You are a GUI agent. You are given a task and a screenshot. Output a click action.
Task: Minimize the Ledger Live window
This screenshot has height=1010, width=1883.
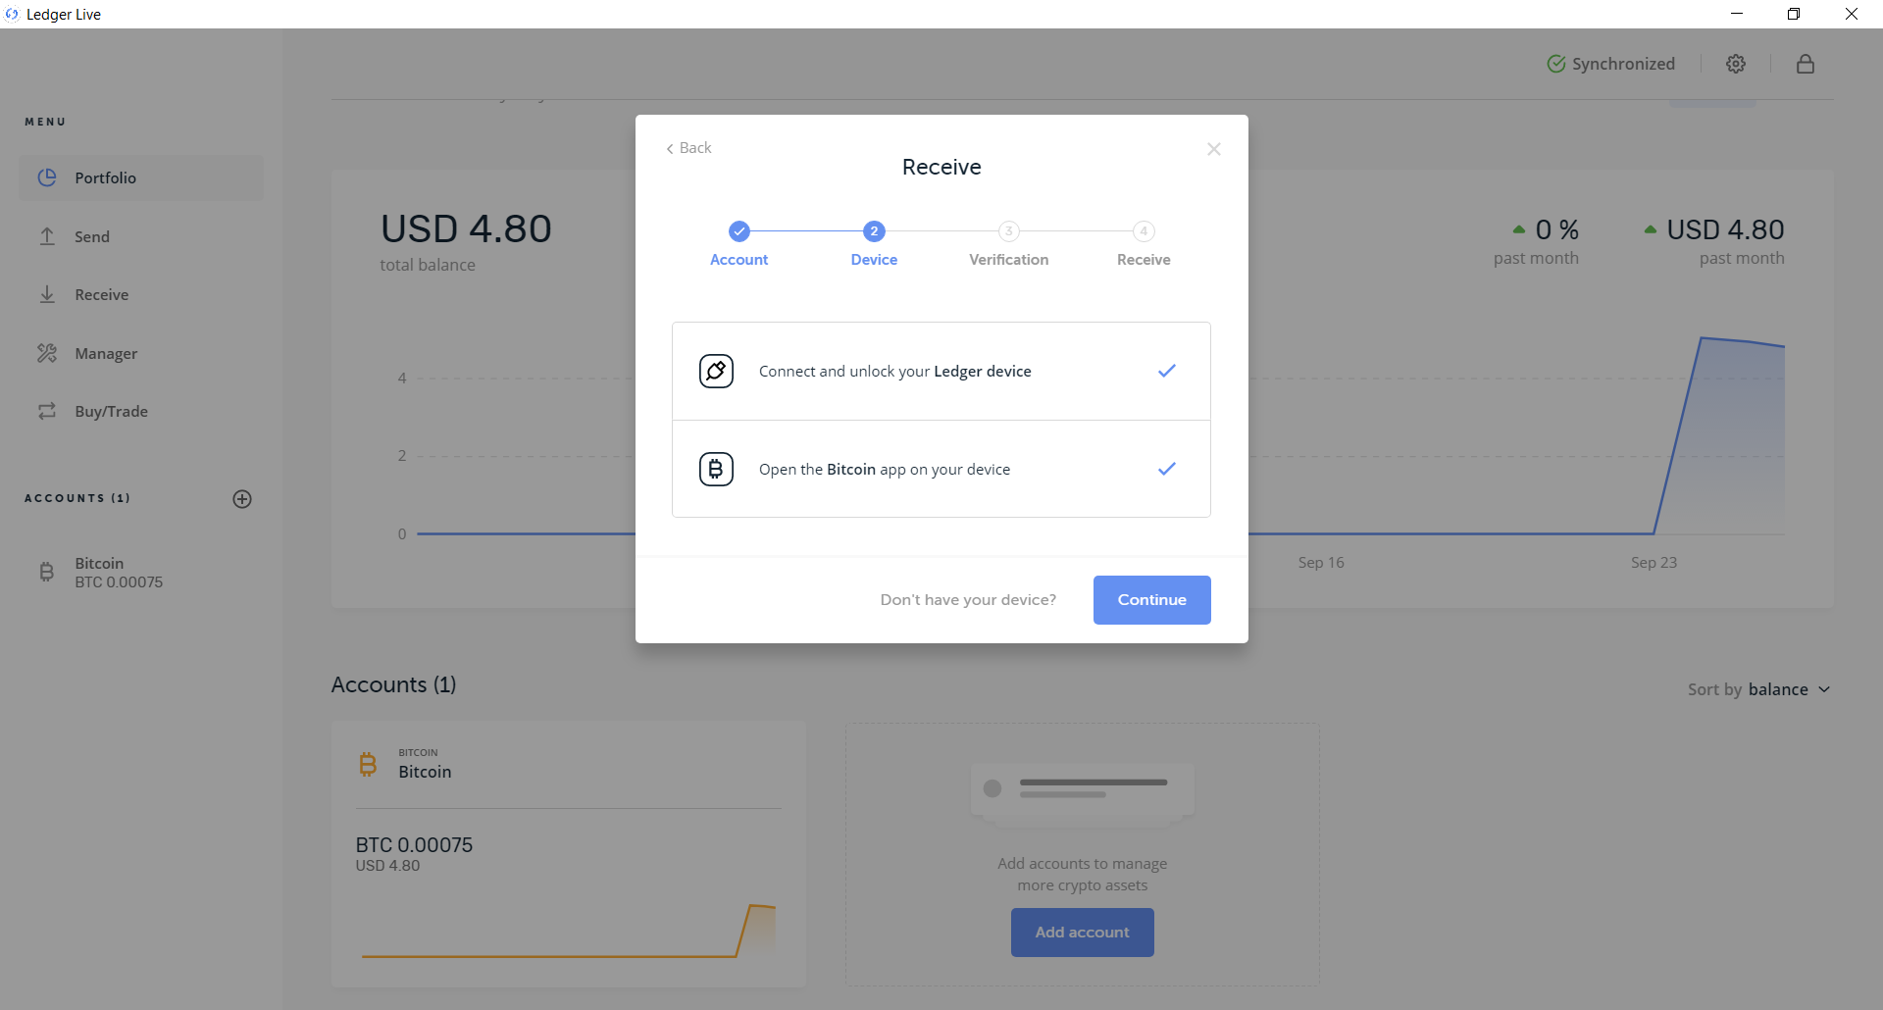[1737, 14]
